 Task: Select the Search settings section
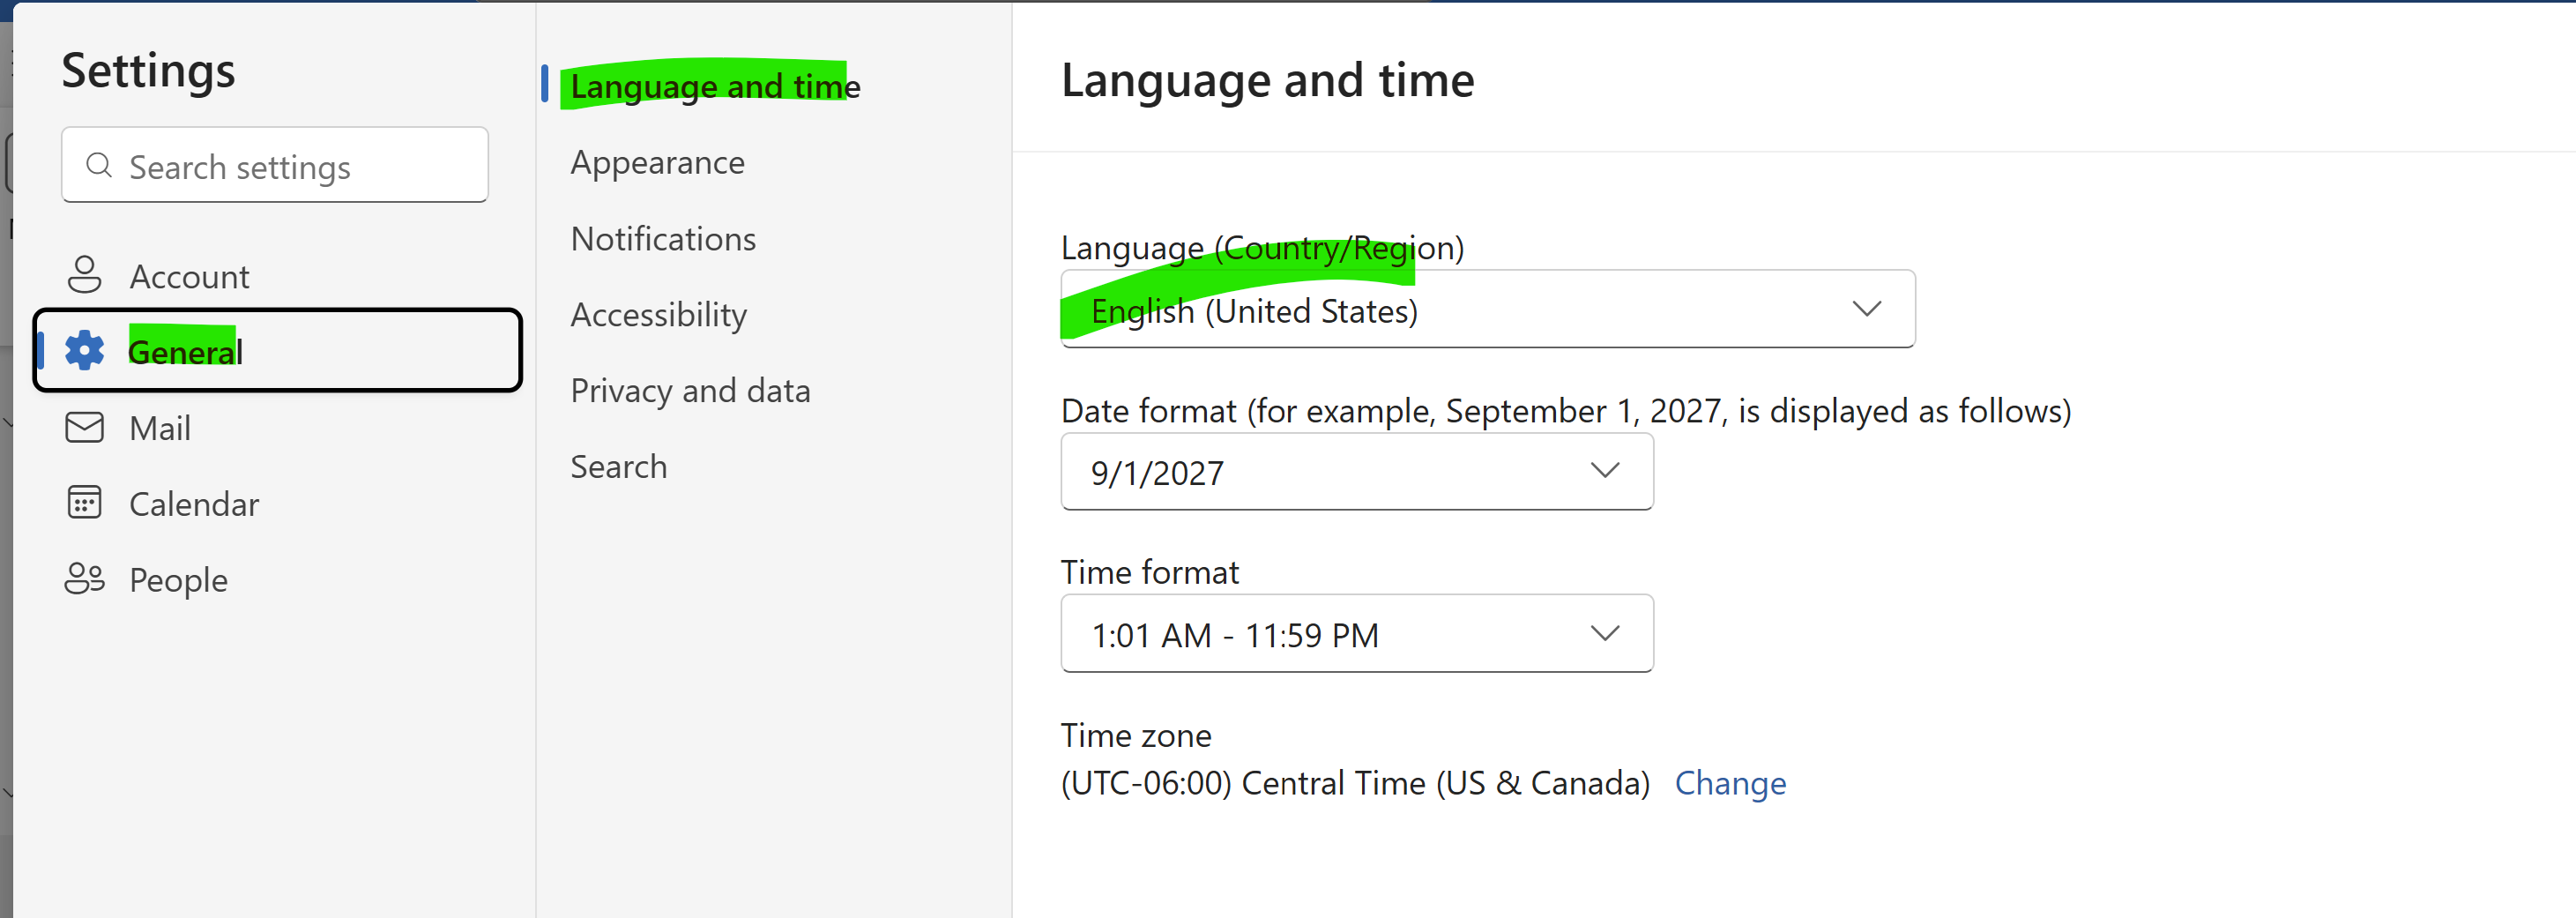click(618, 466)
